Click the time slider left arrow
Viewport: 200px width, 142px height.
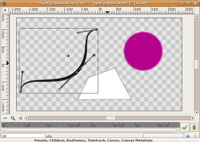(x=4, y=131)
